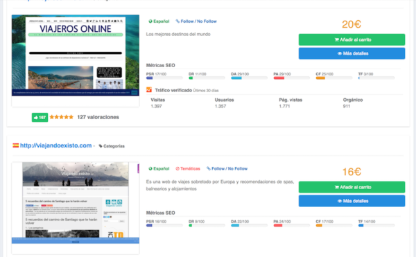The image size is (416, 257).
Task: Add the 20€ site to the cart
Action: click(x=352, y=39)
